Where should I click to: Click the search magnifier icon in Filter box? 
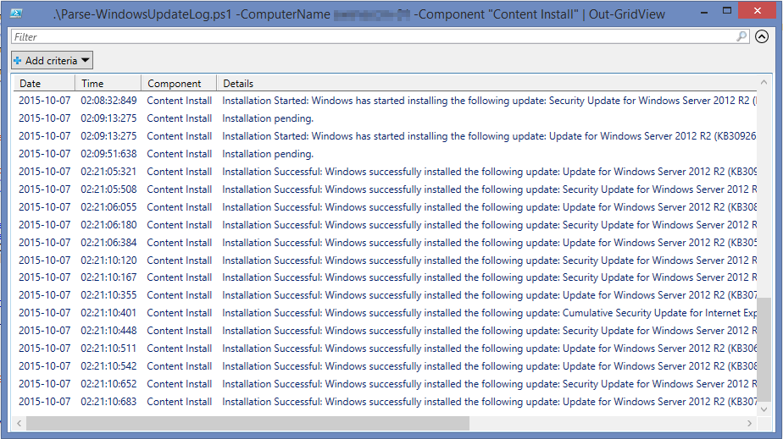pos(741,37)
